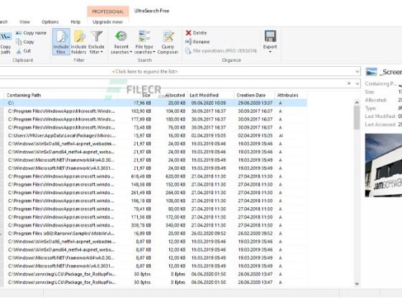
Task: Sort by Last Modified column header
Action: 210,95
